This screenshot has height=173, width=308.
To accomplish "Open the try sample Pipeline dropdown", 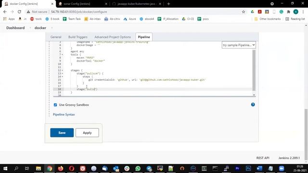I will (239, 45).
